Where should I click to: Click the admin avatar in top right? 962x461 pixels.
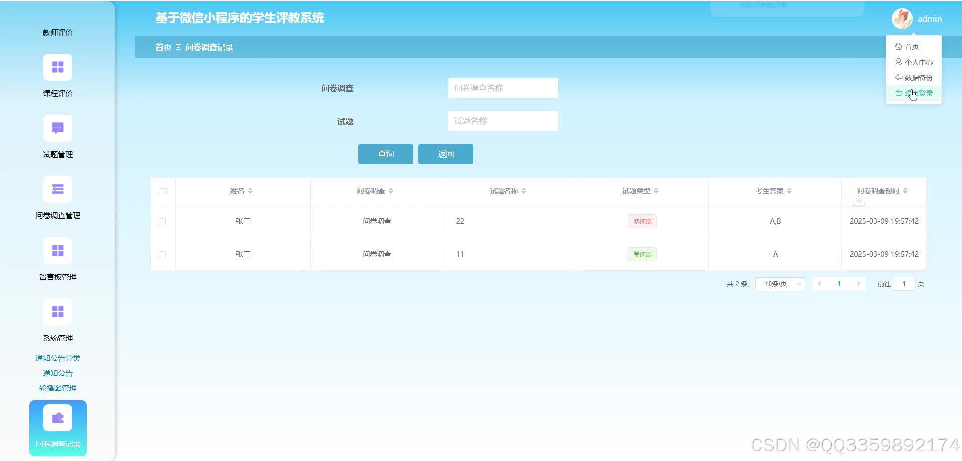point(903,19)
